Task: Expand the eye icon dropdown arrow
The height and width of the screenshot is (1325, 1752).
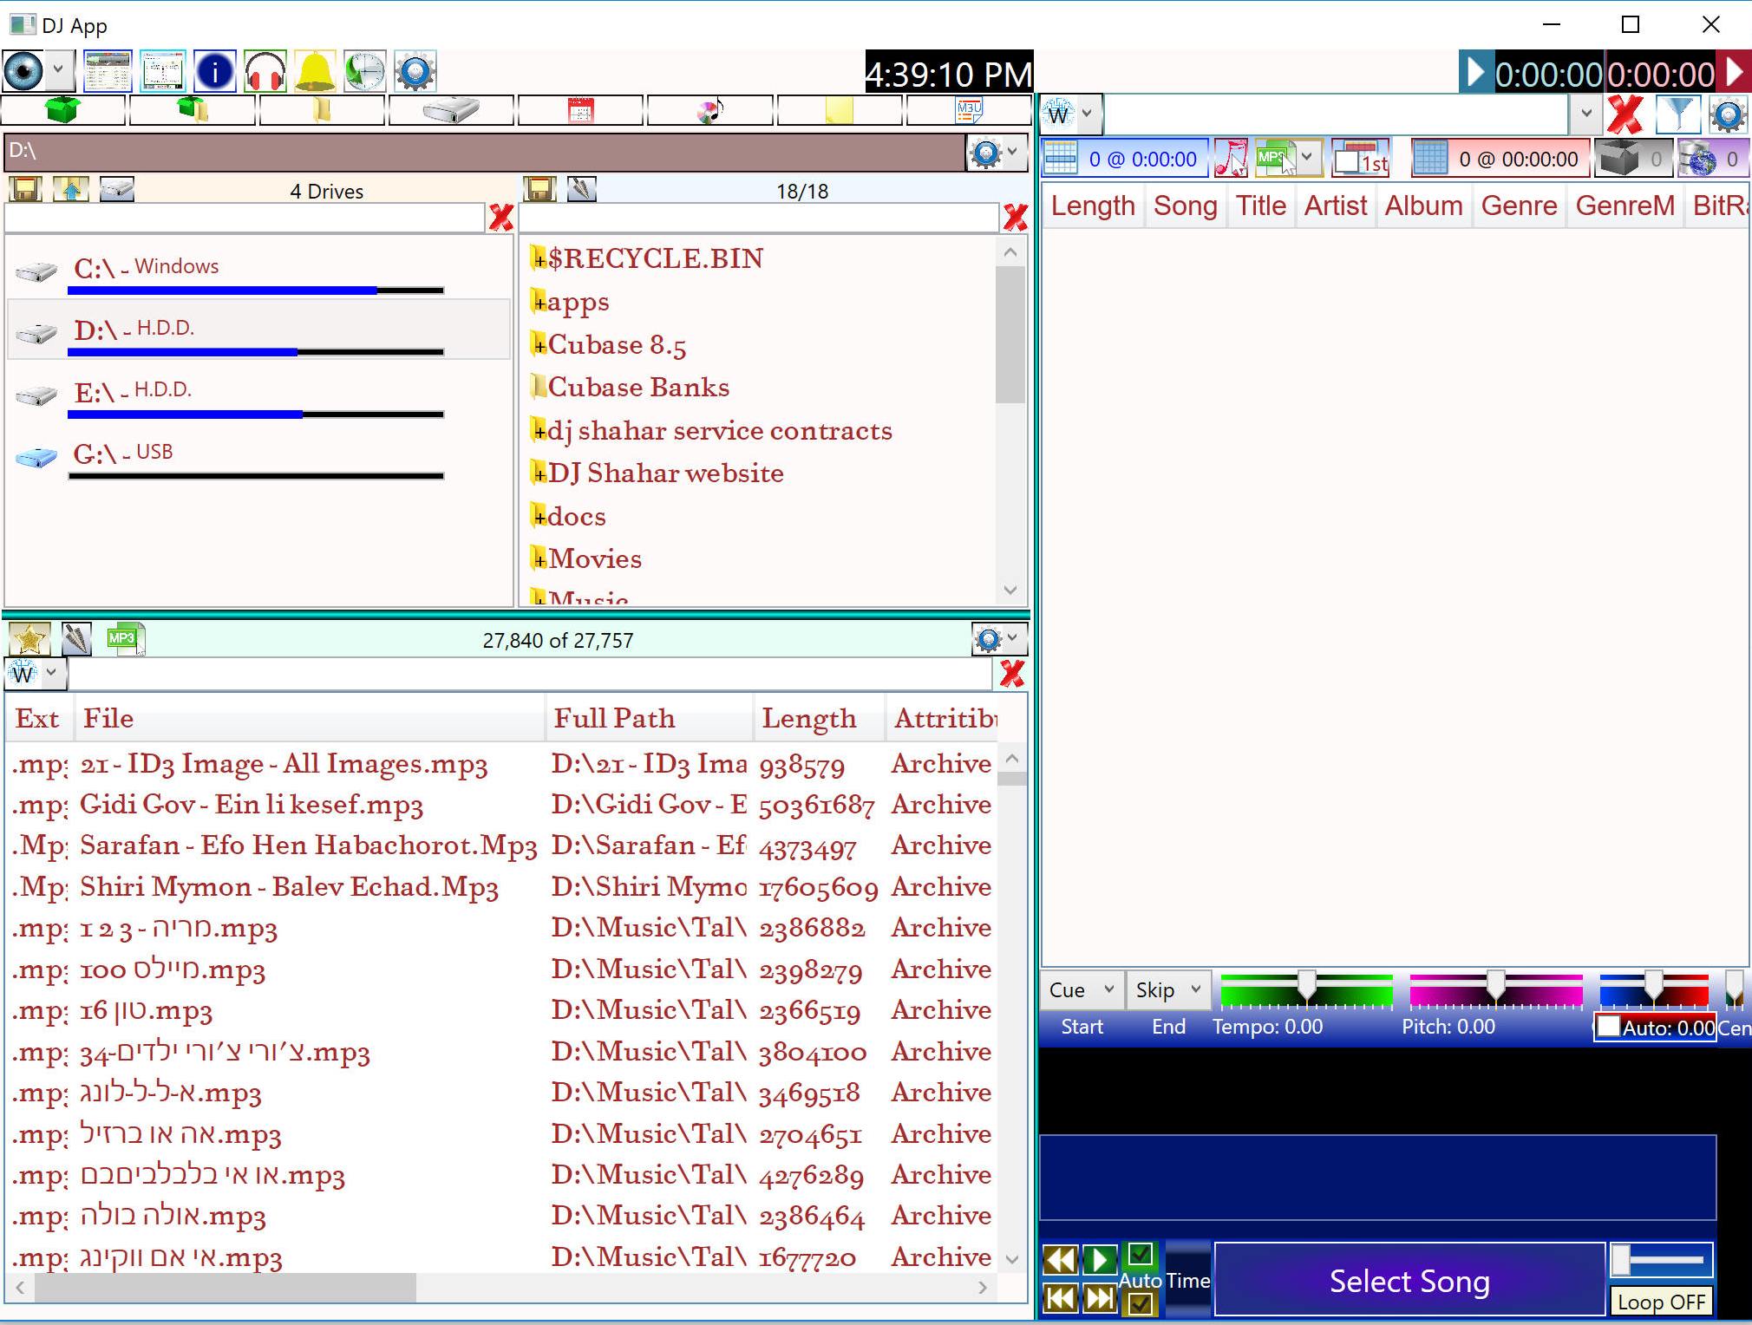Action: pyautogui.click(x=58, y=69)
